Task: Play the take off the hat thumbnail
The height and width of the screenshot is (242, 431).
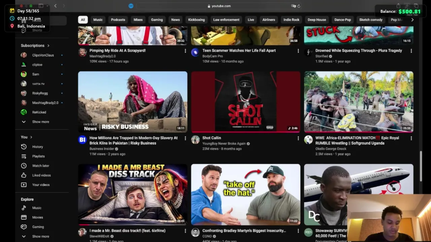Action: [x=246, y=195]
